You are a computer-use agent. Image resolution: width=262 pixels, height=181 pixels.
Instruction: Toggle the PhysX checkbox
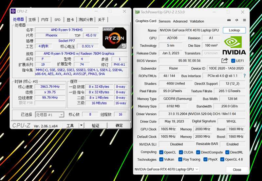coord(205,159)
